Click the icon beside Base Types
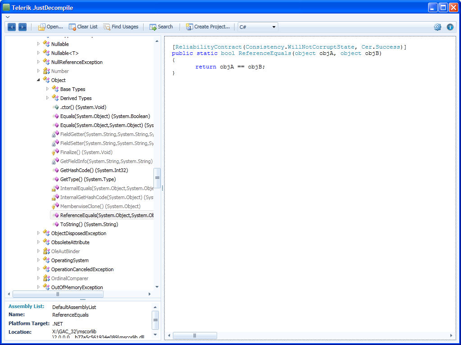Screen dimensions: 461x345 pos(55,89)
